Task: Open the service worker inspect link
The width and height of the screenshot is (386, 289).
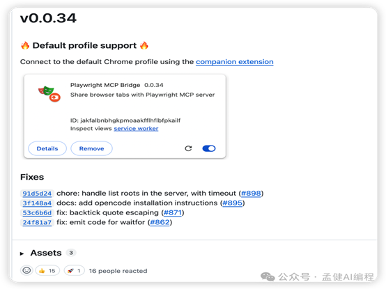Action: (136, 128)
